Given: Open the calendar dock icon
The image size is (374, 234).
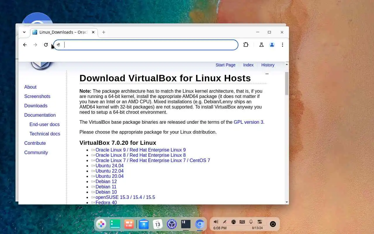Looking at the screenshot, I should click(x=158, y=224).
